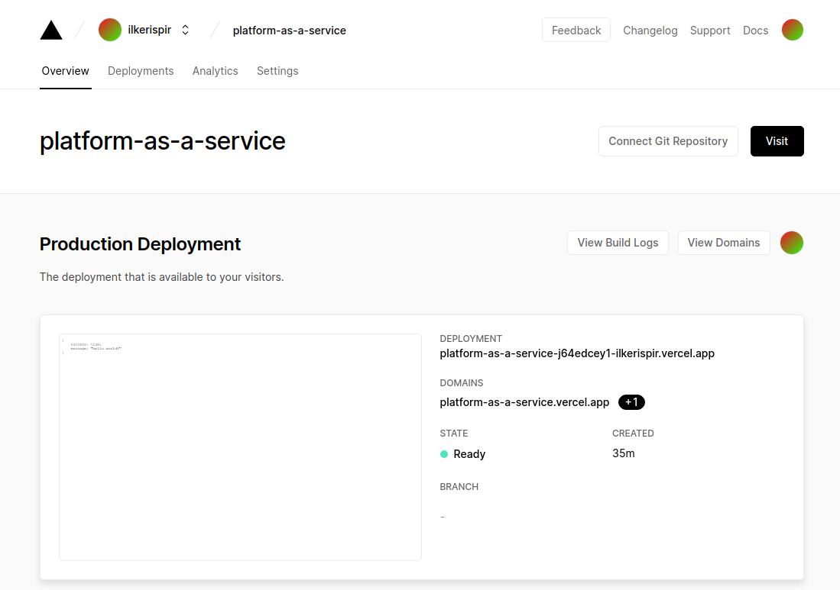The image size is (840, 590).
Task: Open the ilkerispir scope switcher chevrons
Action: [x=186, y=30]
